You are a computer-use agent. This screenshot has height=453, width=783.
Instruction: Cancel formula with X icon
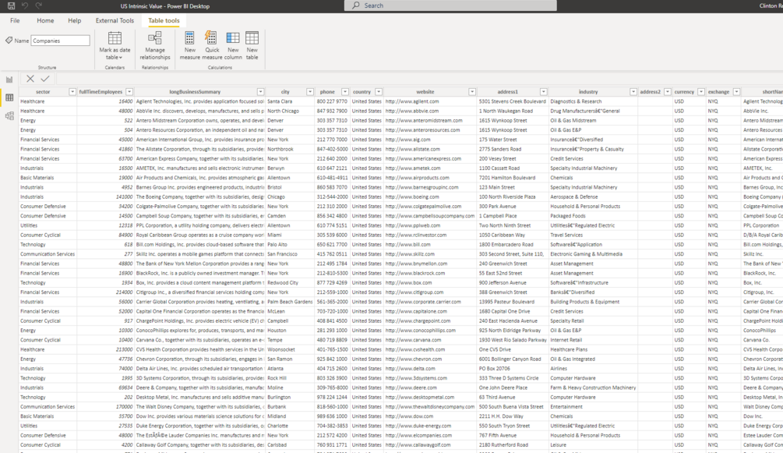[x=30, y=79]
